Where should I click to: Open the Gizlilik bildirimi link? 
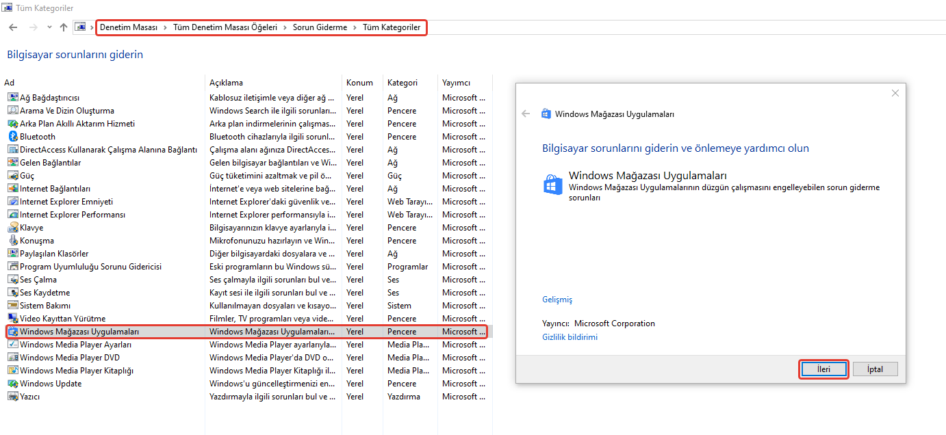pos(570,337)
